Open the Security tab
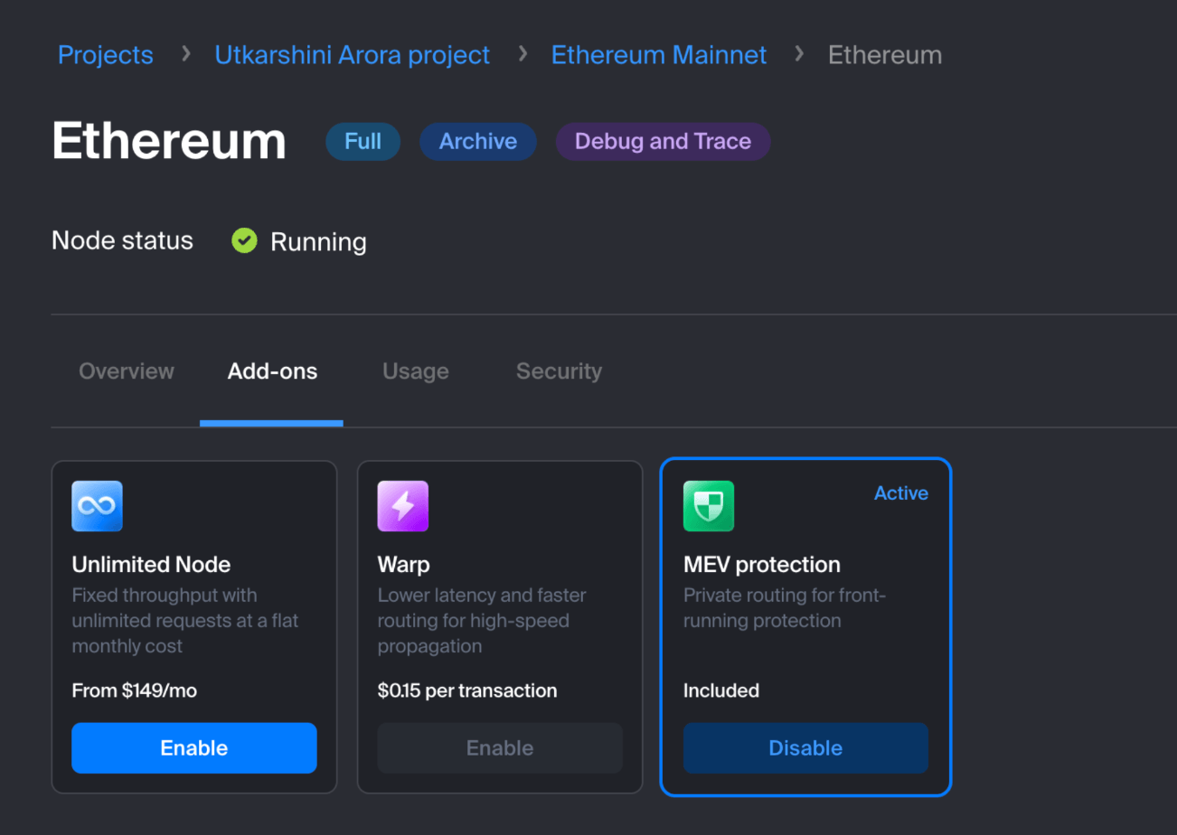Viewport: 1177px width, 835px height. [x=559, y=371]
